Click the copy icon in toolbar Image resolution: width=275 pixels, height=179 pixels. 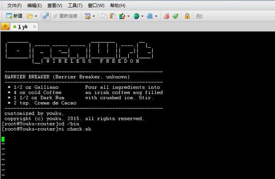click(x=104, y=16)
